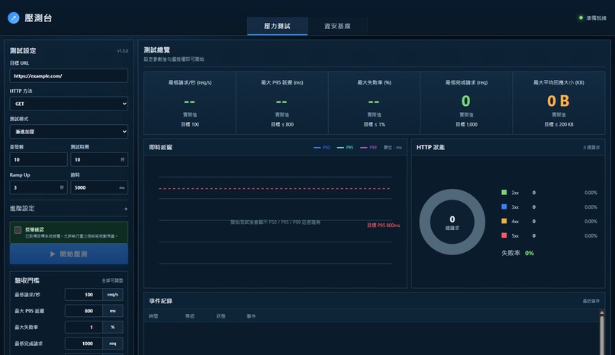Image resolution: width=615 pixels, height=355 pixels.
Task: Click the 並發數 input field
Action: [x=38, y=160]
